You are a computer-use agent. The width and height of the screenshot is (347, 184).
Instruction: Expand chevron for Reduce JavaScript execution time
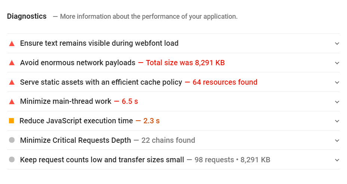pyautogui.click(x=337, y=121)
